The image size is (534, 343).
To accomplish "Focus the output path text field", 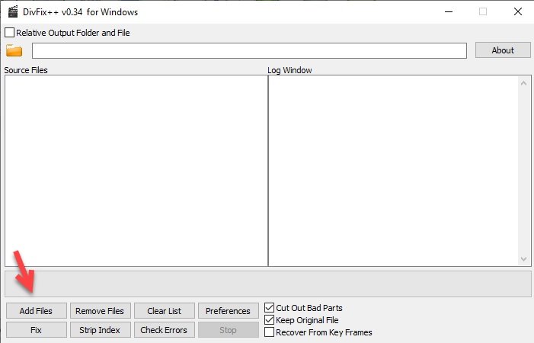I will pyautogui.click(x=249, y=50).
